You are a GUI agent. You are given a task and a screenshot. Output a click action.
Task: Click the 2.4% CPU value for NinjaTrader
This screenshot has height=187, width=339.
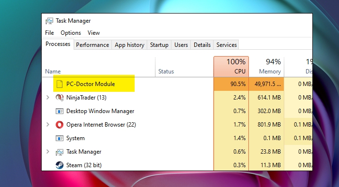click(x=239, y=98)
